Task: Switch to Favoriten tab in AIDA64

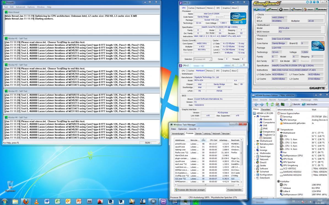Action: tap(265, 109)
